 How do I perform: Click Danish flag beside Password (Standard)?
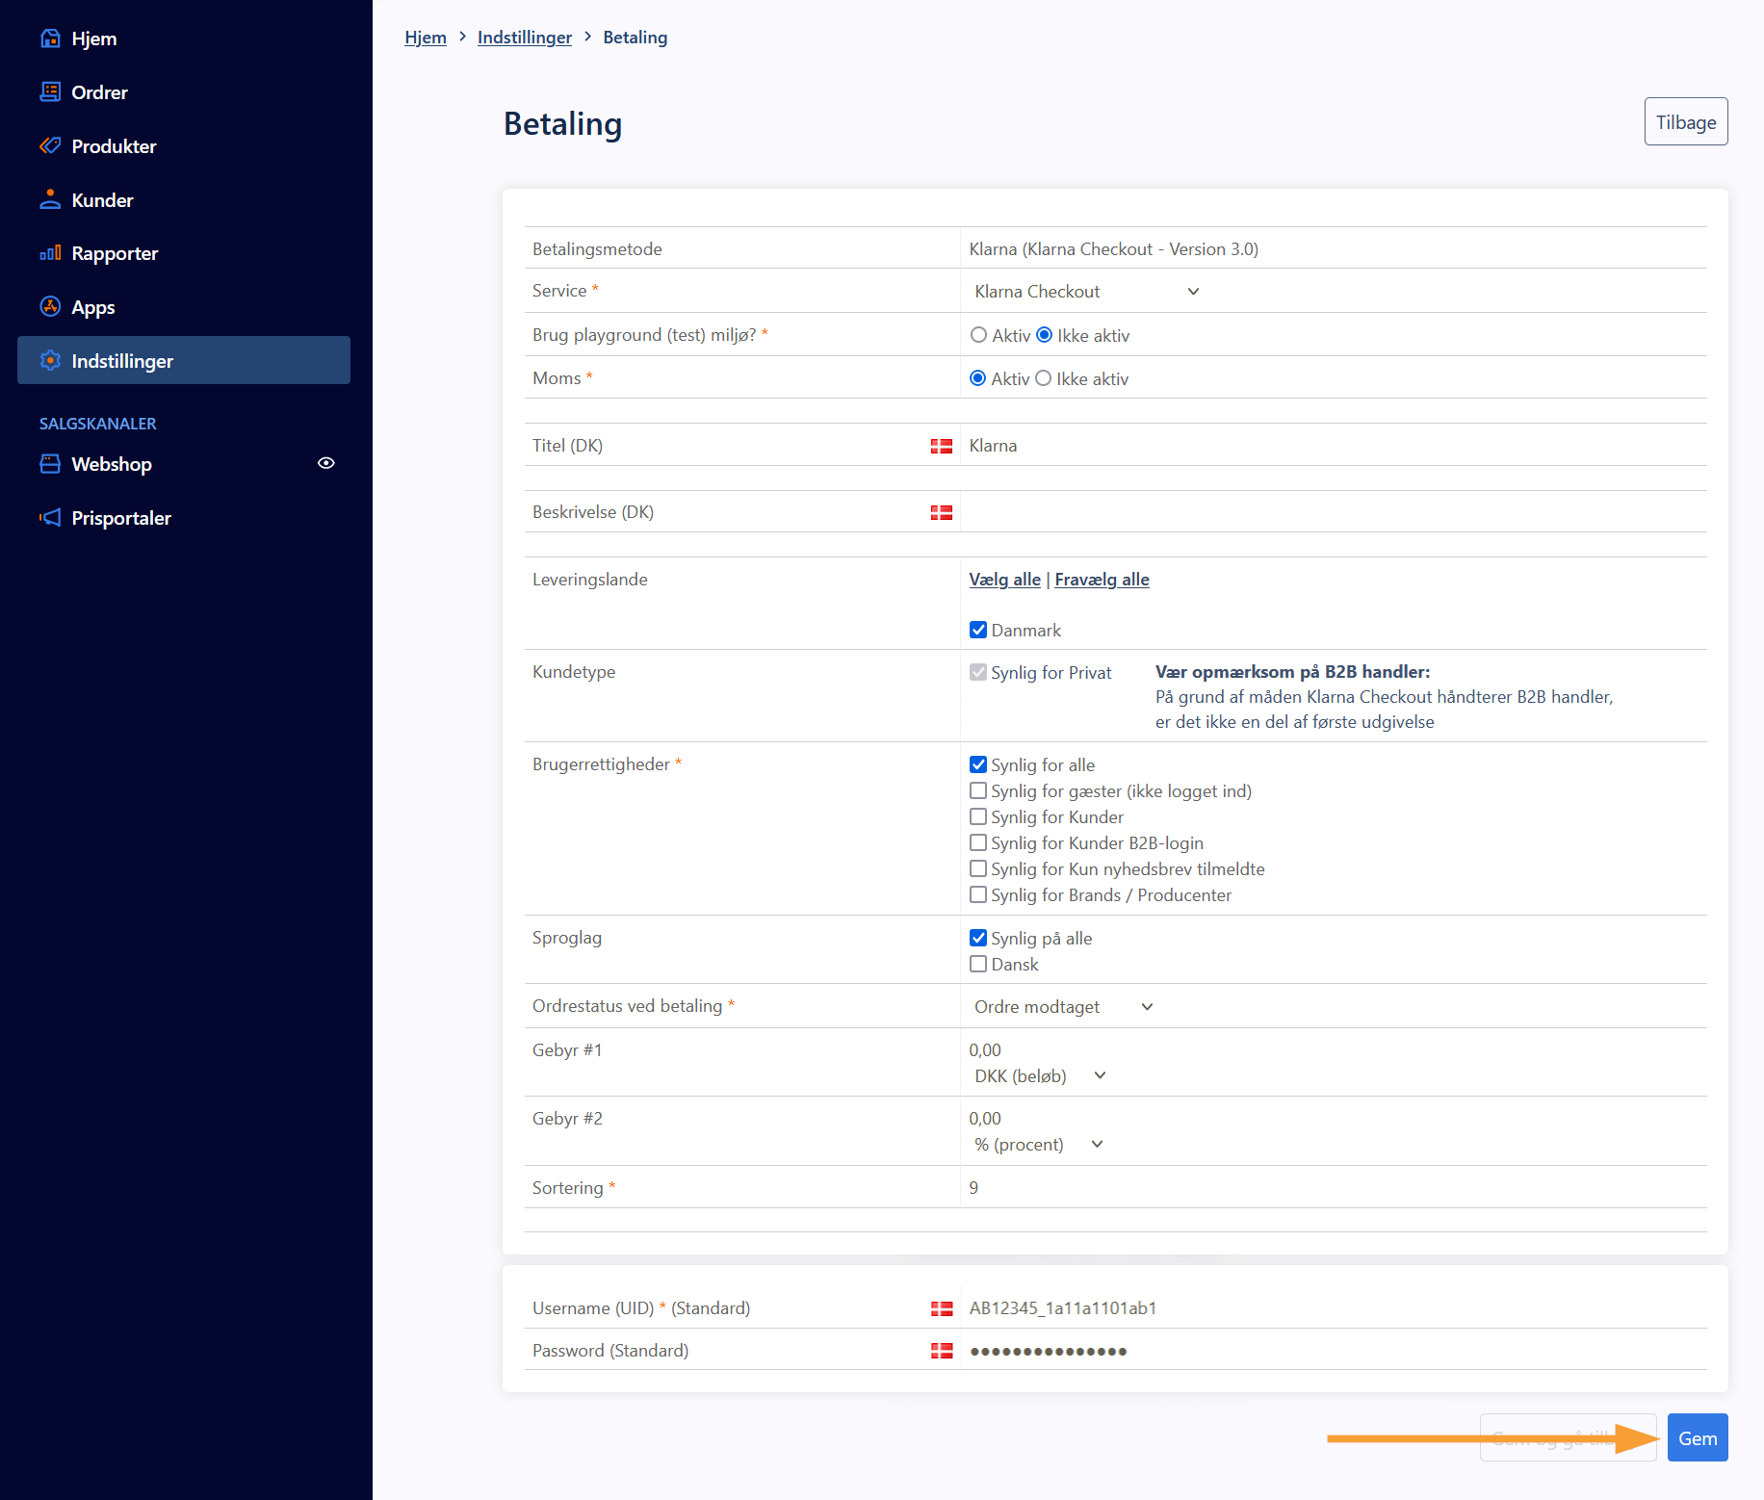942,1351
